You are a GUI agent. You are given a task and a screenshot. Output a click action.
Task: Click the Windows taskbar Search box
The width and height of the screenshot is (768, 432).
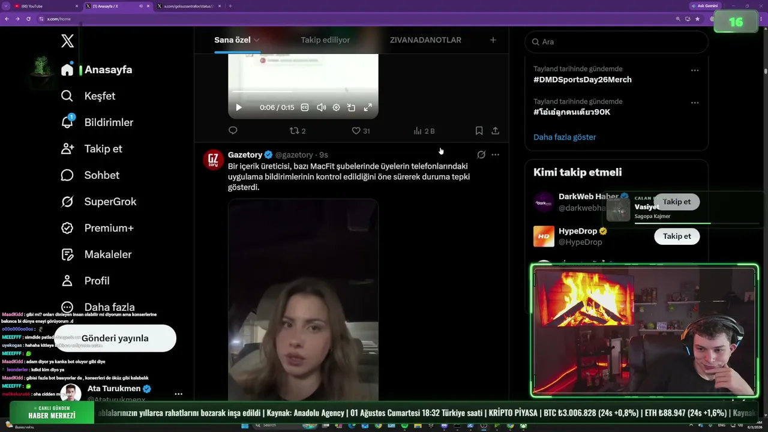[274, 425]
